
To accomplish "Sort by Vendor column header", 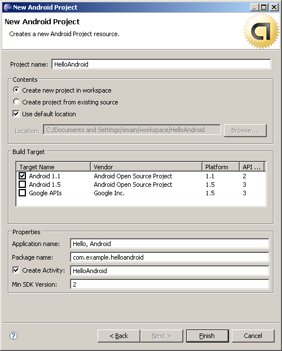I will (x=147, y=167).
